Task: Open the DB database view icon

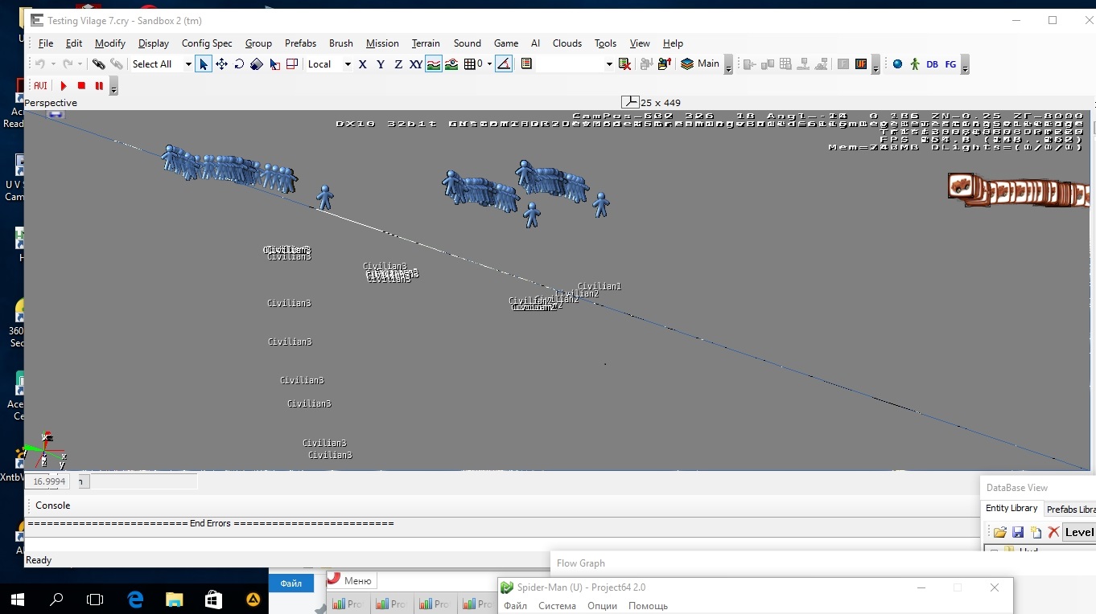Action: pos(932,64)
